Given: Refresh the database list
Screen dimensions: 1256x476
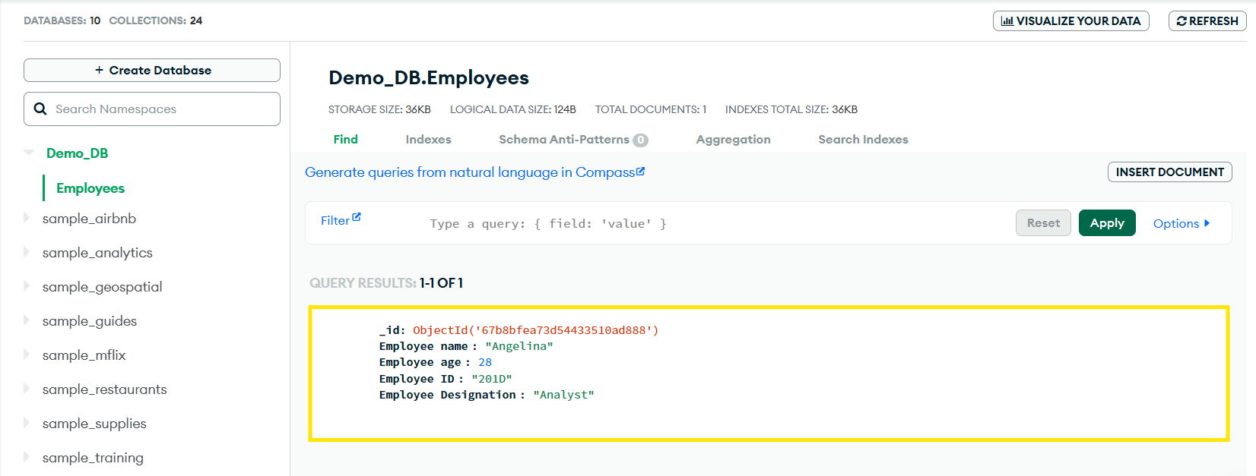Looking at the screenshot, I should 1207,21.
